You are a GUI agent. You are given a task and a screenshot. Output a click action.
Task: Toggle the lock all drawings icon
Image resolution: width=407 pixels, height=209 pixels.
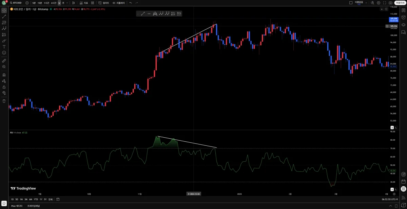click(4, 87)
